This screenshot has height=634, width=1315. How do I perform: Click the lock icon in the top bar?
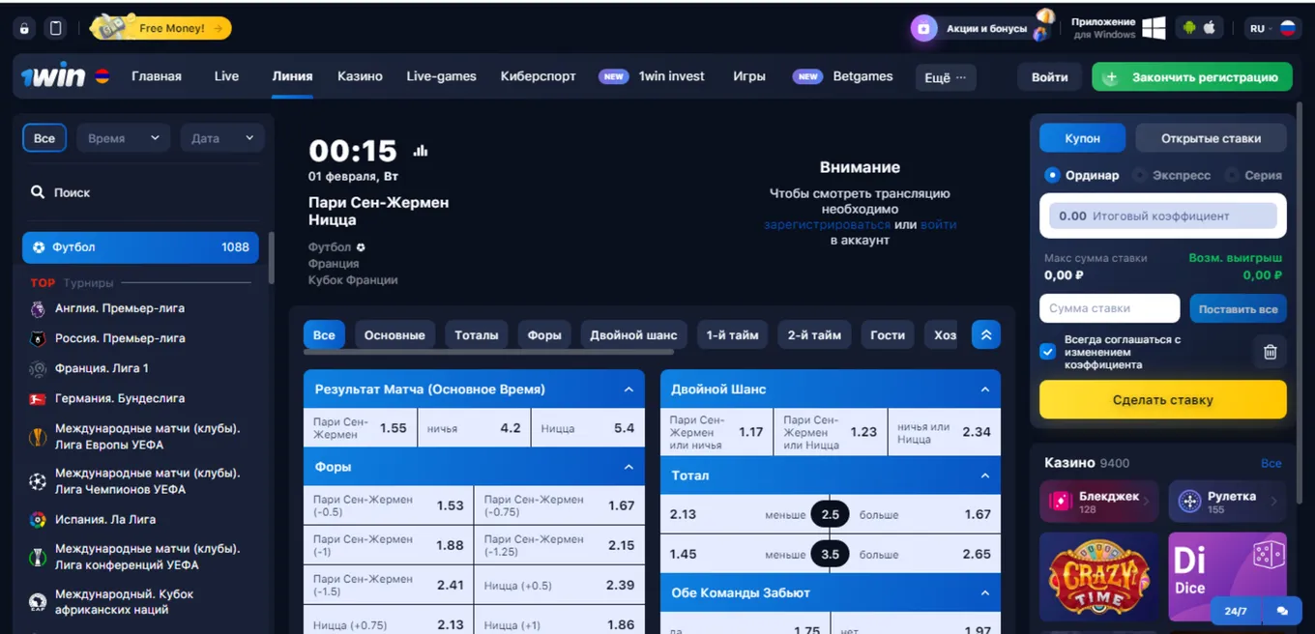(25, 29)
